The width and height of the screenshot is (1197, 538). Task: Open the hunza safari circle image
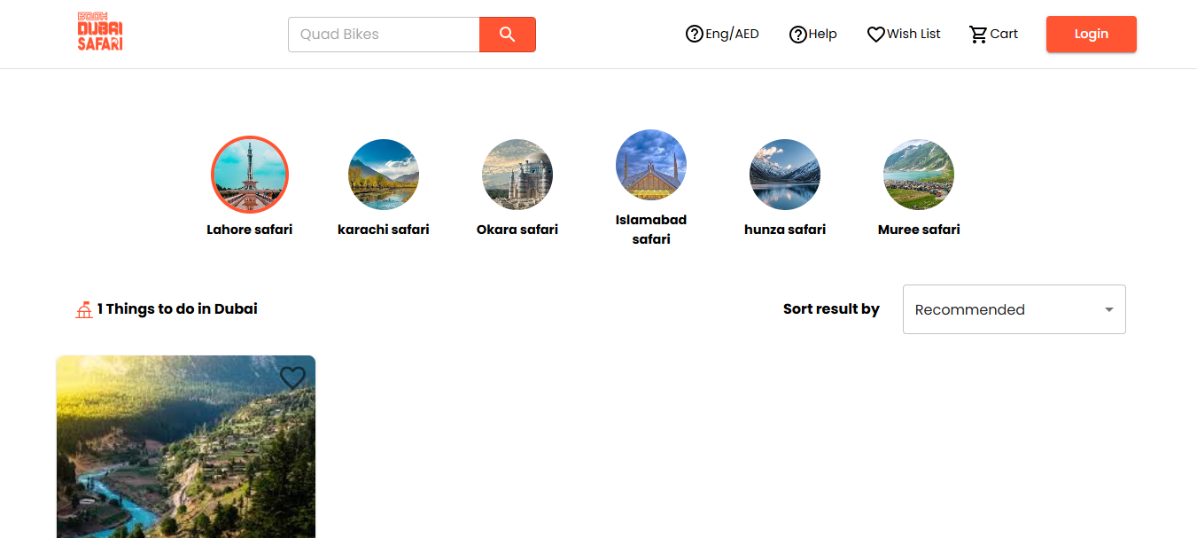coord(785,175)
